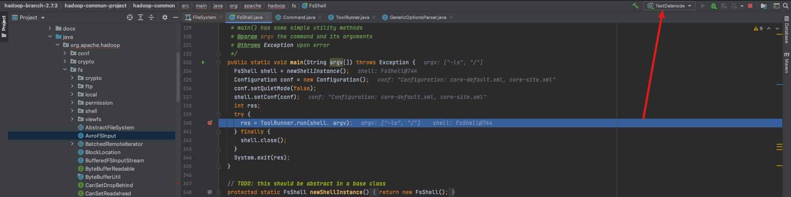
Task: Click the green Debug bug icon
Action: pyautogui.click(x=714, y=6)
